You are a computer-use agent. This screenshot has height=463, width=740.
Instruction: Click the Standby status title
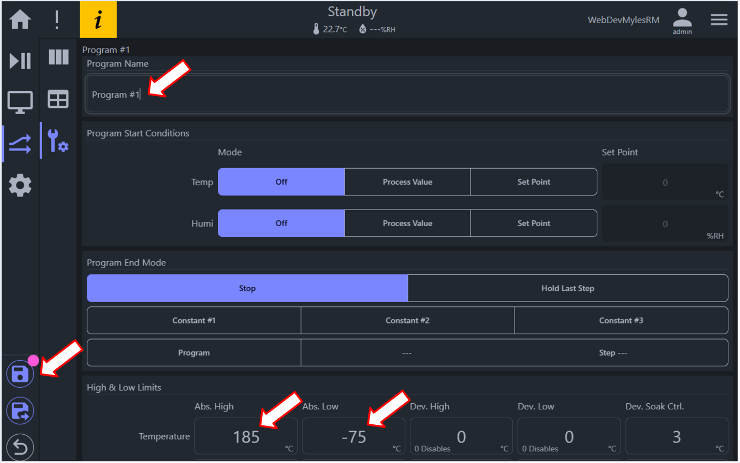coord(352,12)
